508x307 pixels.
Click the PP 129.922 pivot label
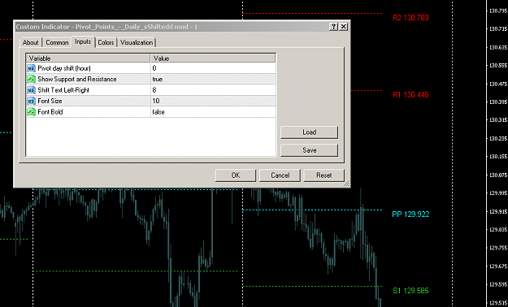coord(410,214)
